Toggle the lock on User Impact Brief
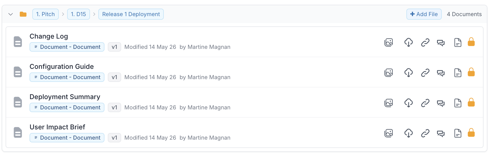Image resolution: width=493 pixels, height=156 pixels. point(471,133)
